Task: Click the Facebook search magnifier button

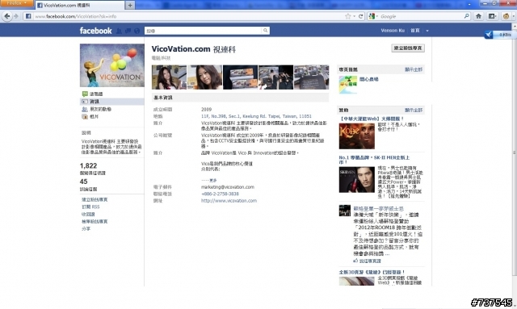Action: (266, 31)
